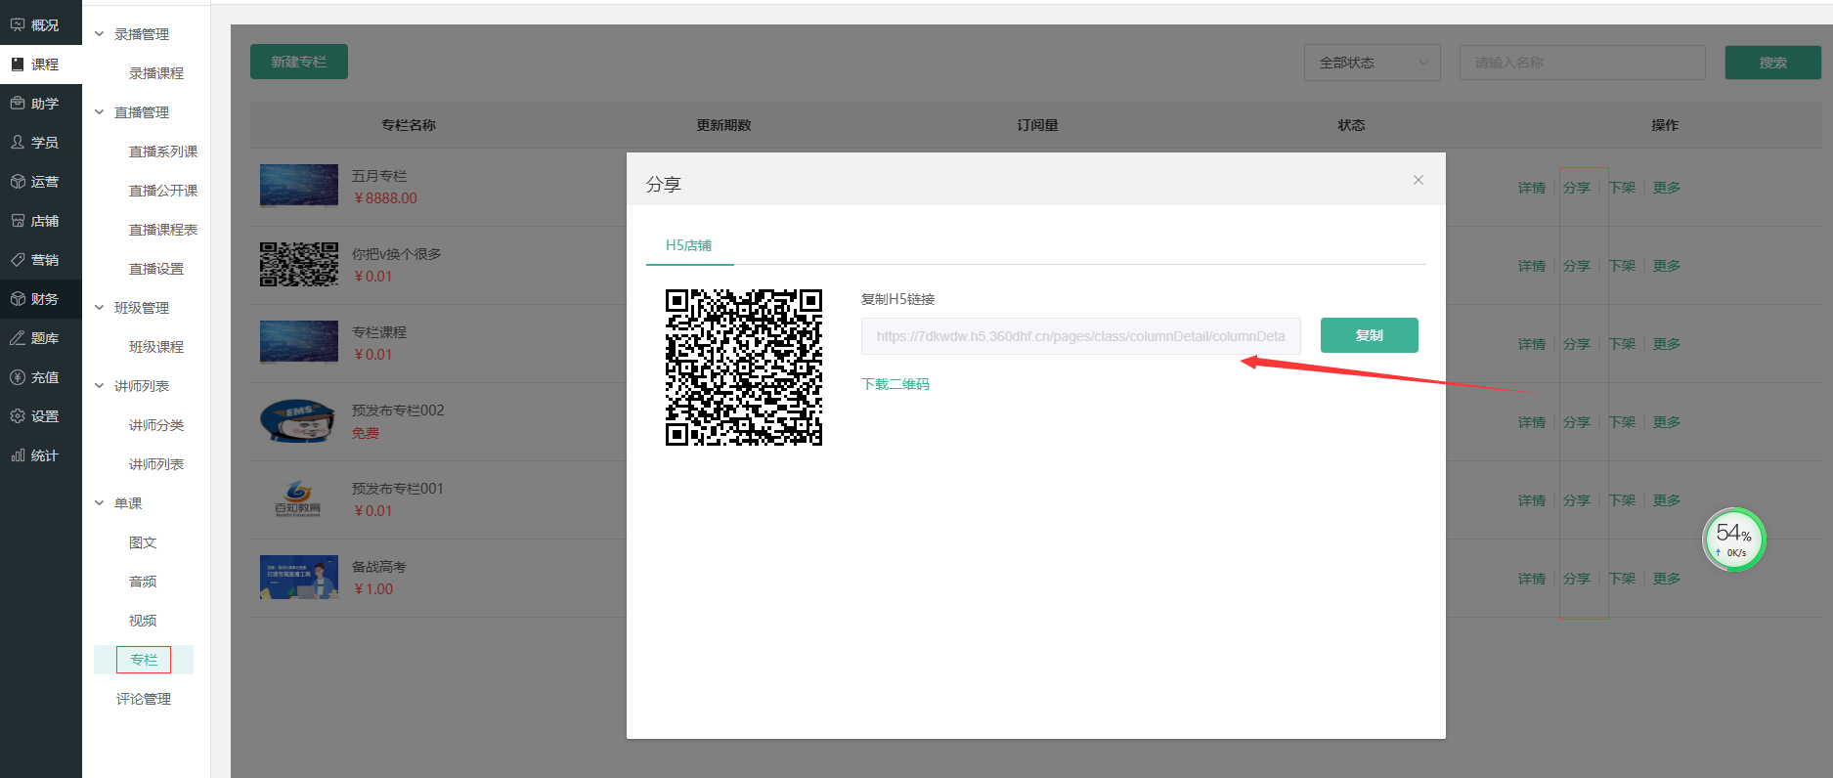Viewport: 1833px width, 778px height.
Task: Click 下架 for 五月专栏 row
Action: 1622,188
